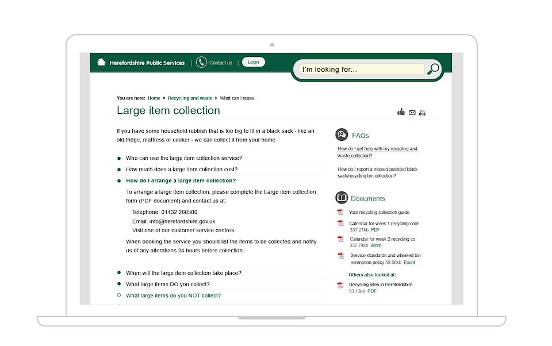
Task: Open Calendar for week 1 recycling document
Action: [x=384, y=224]
